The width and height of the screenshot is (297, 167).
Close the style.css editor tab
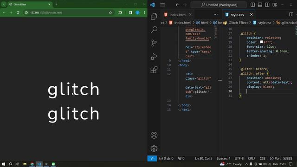251,14
